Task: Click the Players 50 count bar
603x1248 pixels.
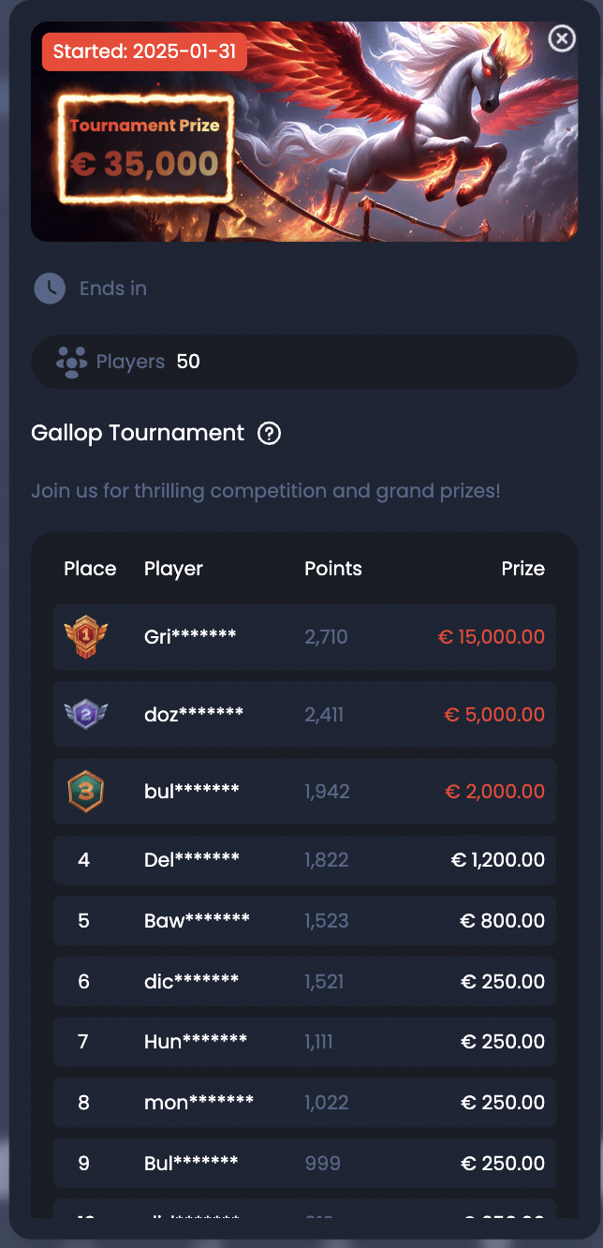Action: (x=304, y=362)
